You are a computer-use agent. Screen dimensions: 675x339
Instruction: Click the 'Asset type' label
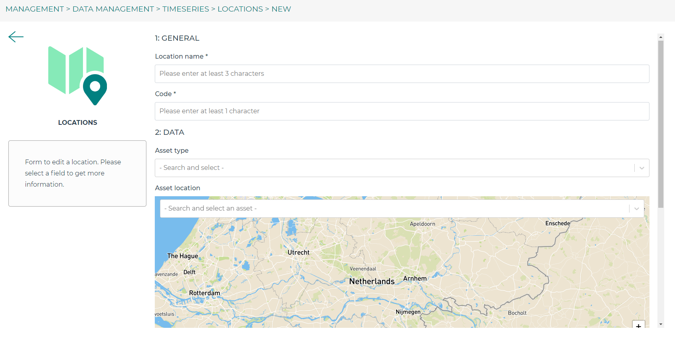[x=172, y=150]
